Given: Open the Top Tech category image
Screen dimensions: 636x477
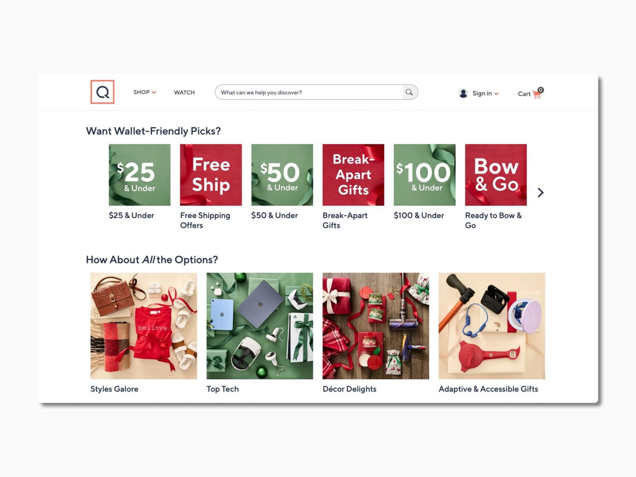Looking at the screenshot, I should pyautogui.click(x=260, y=326).
